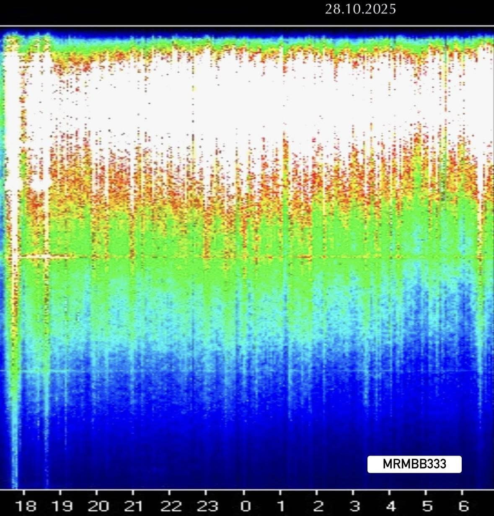Jump to the 0 midnight hour label
This screenshot has height=516, width=494.
coord(245,506)
